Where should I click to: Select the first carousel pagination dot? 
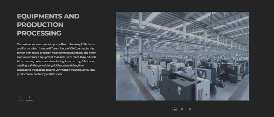click(x=175, y=109)
